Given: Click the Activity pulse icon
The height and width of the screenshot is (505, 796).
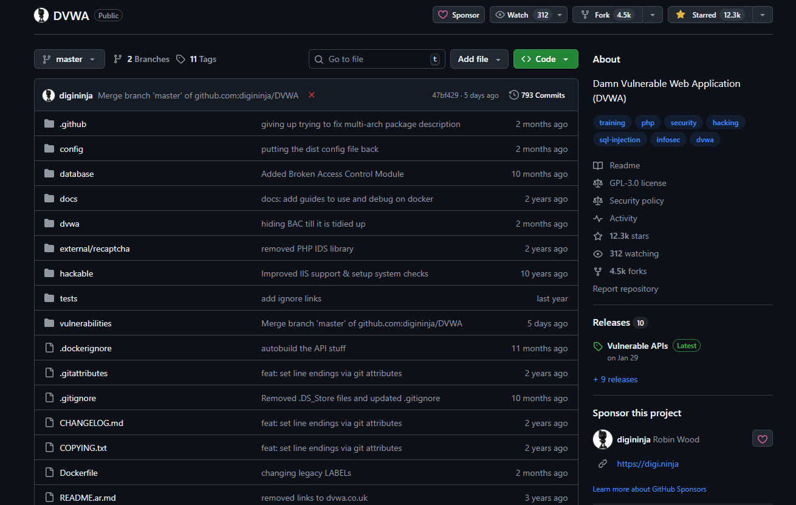Looking at the screenshot, I should (x=598, y=218).
